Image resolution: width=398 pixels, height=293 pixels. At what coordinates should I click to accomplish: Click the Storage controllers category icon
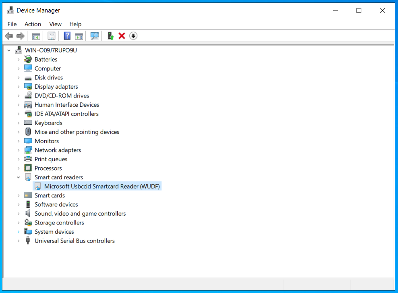[x=28, y=222]
